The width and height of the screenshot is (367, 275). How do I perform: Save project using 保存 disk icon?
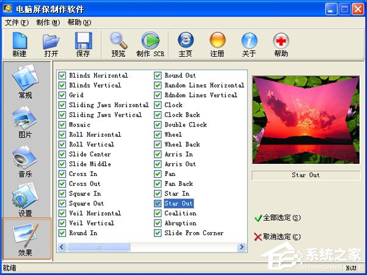[83, 43]
